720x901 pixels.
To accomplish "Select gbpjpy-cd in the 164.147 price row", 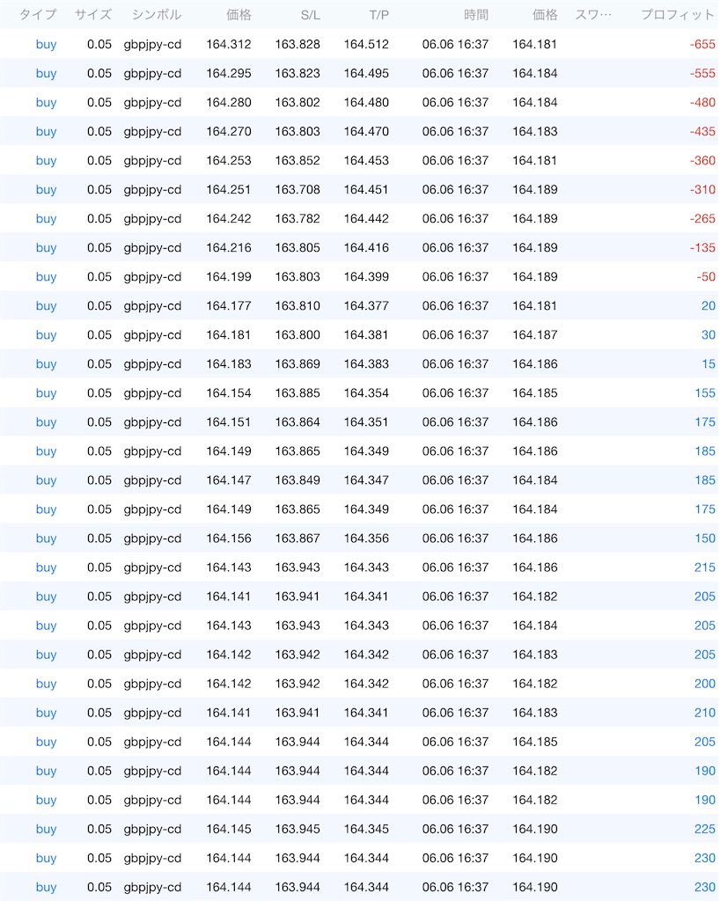I will coord(152,480).
